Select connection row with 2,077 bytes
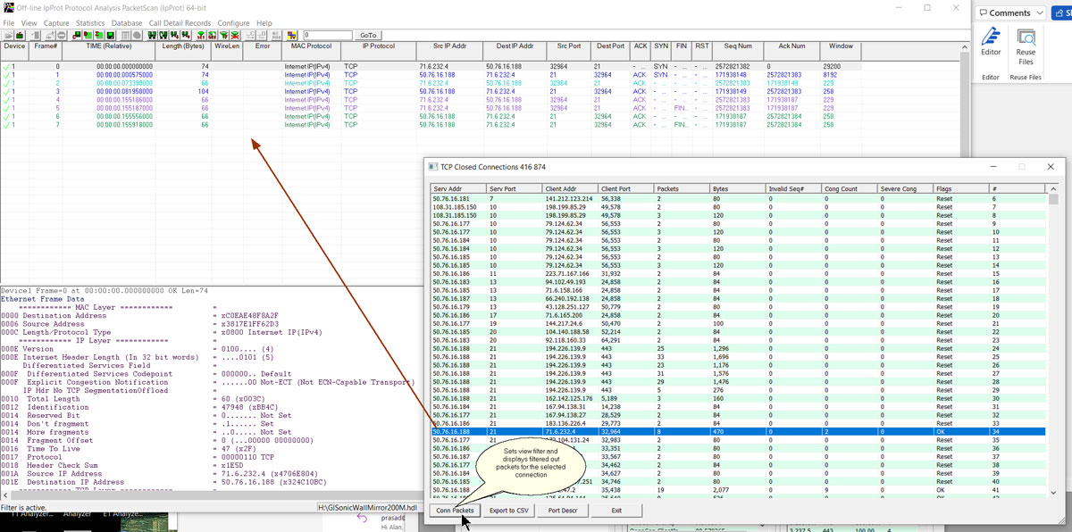1072x532 pixels. point(739,490)
